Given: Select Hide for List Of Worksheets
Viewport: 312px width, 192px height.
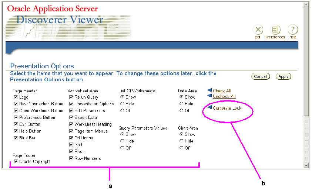Looking at the screenshot, I should [x=122, y=104].
